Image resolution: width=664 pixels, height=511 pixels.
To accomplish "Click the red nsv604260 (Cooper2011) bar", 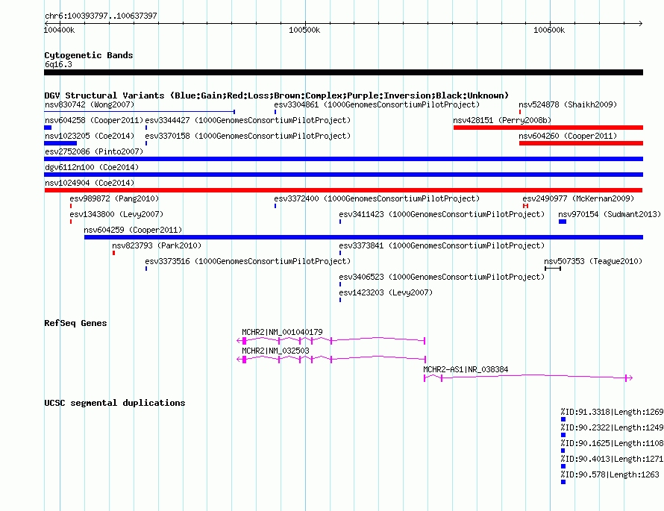I will pos(581,143).
